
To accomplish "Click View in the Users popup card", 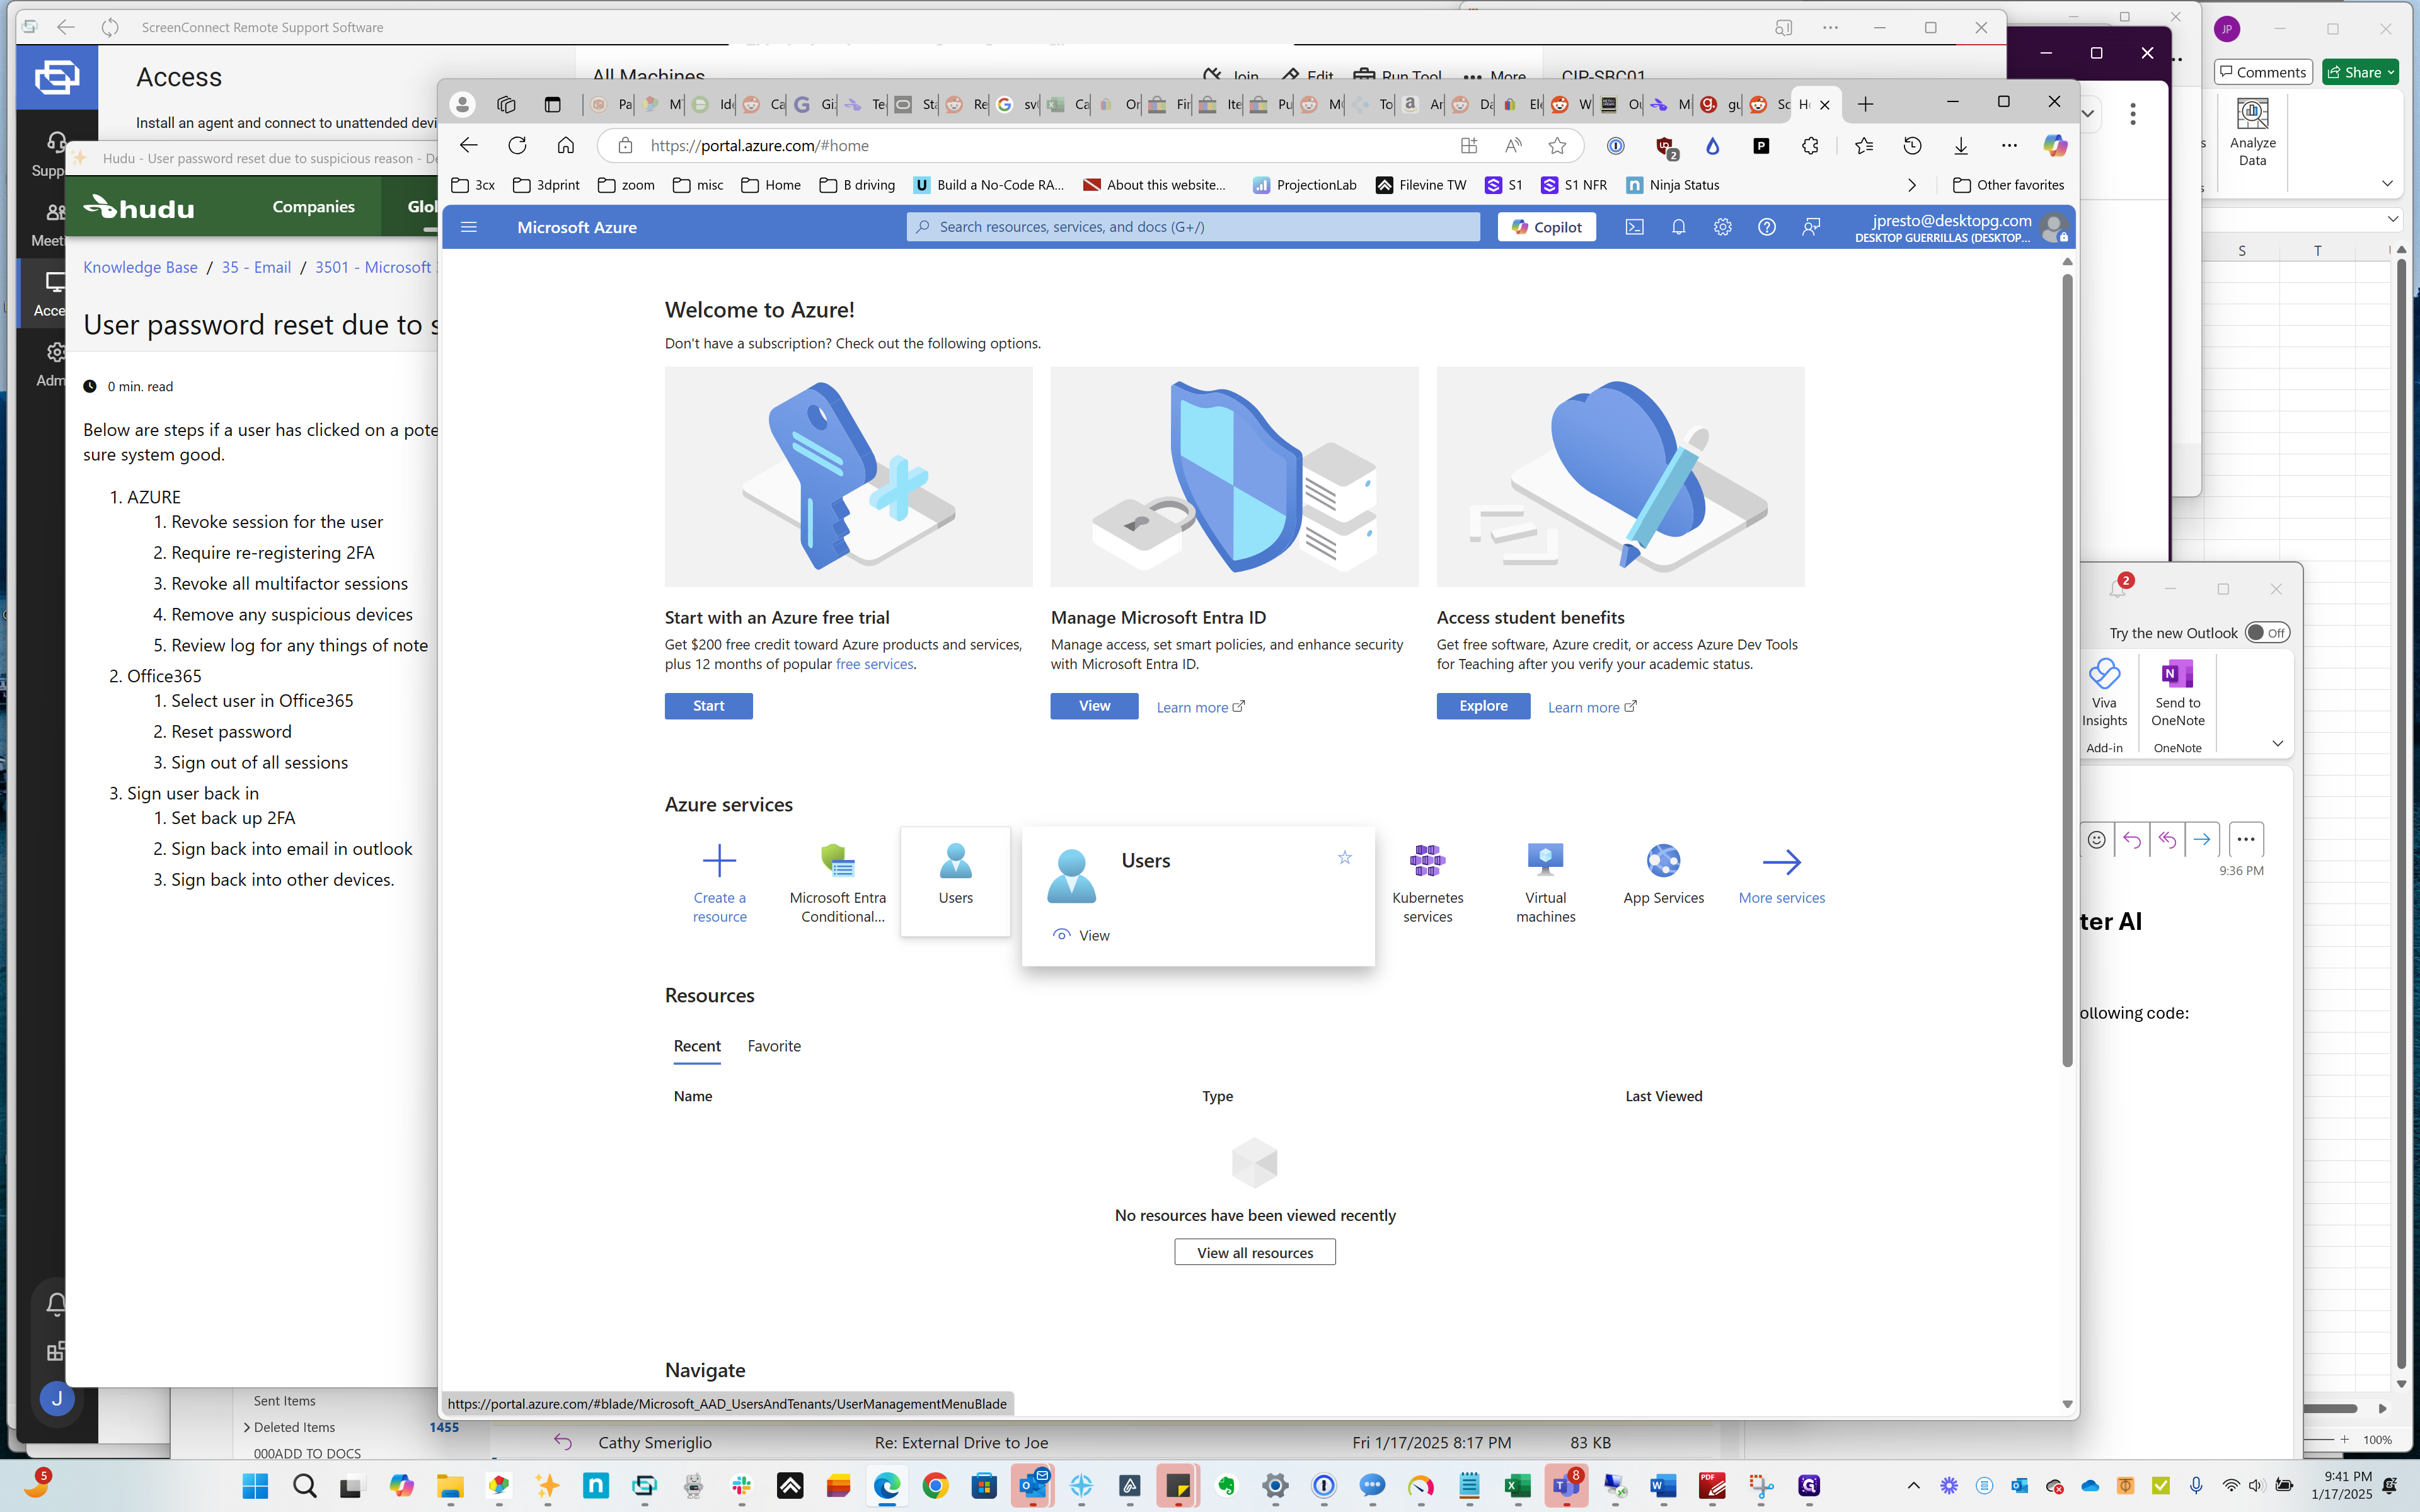I will pos(1081,935).
